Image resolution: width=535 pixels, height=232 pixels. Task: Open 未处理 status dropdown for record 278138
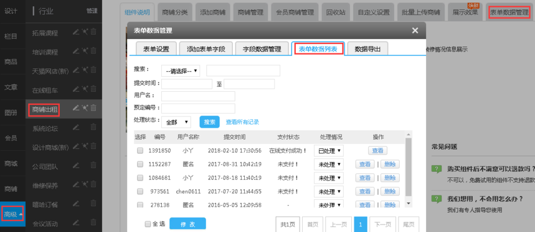(x=329, y=205)
